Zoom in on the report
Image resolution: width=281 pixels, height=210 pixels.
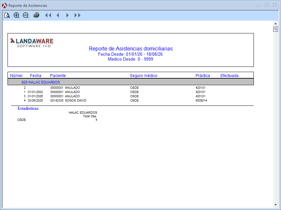(x=16, y=15)
